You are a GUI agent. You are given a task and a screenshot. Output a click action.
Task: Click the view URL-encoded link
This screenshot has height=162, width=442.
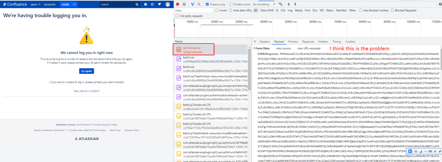(x=309, y=48)
